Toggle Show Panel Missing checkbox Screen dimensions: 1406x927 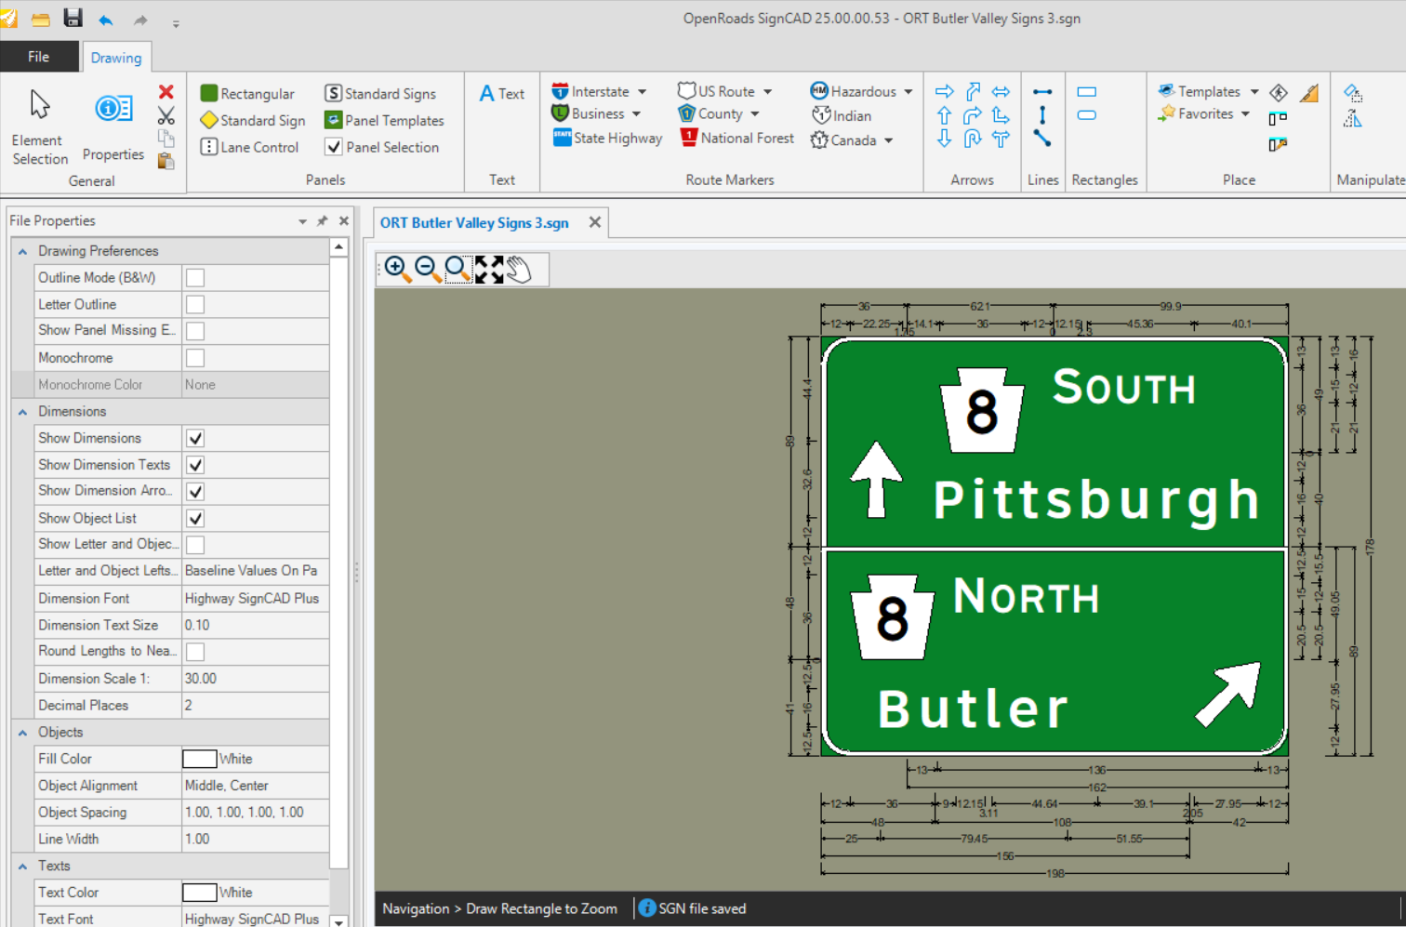[x=195, y=331]
